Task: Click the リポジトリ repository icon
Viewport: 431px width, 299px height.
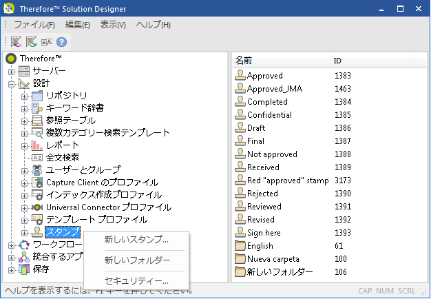Action: tap(37, 96)
